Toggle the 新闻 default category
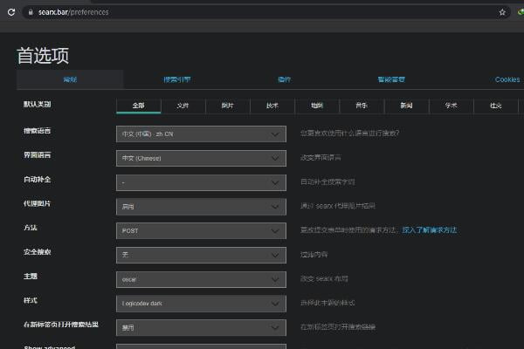 point(406,106)
